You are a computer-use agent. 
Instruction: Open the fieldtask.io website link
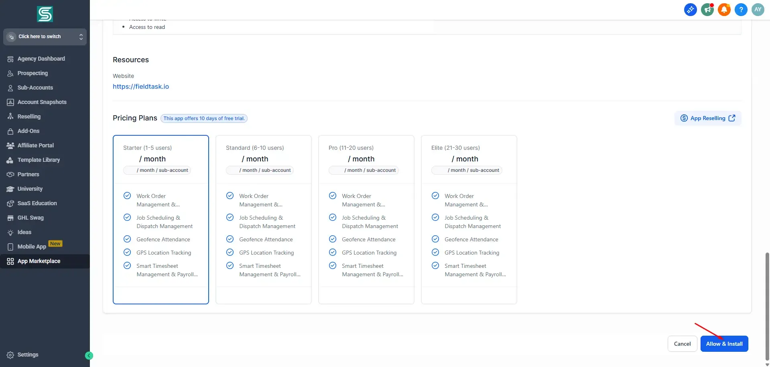click(141, 86)
